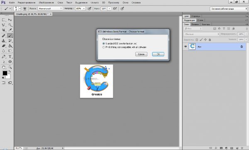Click the Фон layer thumbnail

coord(192,47)
